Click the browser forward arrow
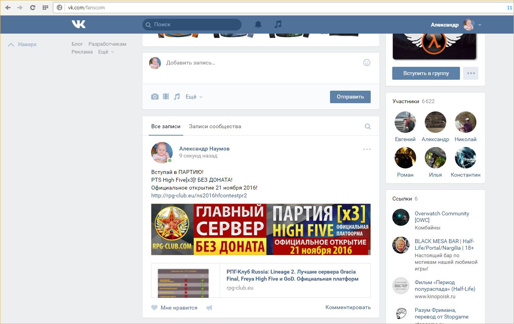Viewport: 514px width, 324px height. coord(20,7)
